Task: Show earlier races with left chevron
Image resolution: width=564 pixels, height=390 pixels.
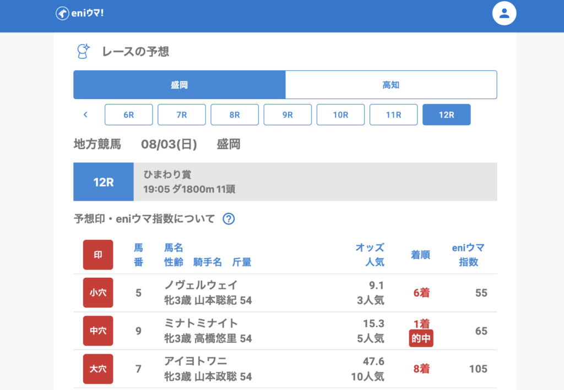Action: pyautogui.click(x=85, y=115)
